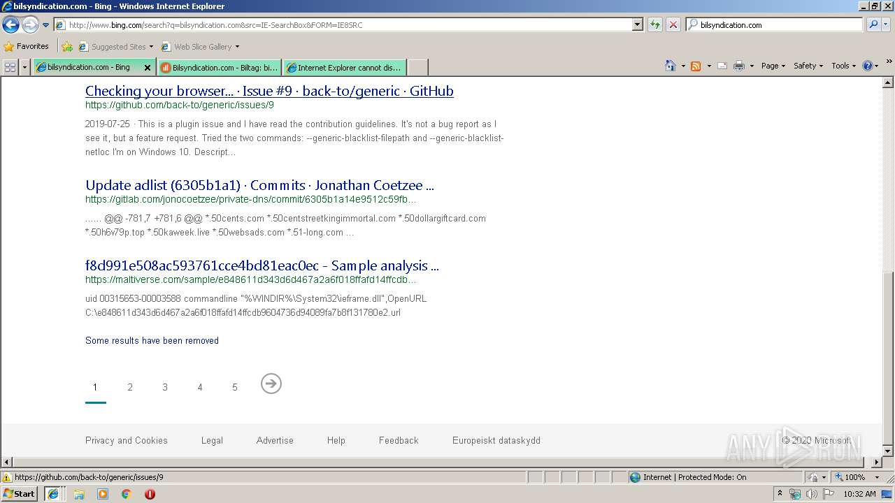Switch to Internet Explorer cannot display tab

pyautogui.click(x=344, y=68)
